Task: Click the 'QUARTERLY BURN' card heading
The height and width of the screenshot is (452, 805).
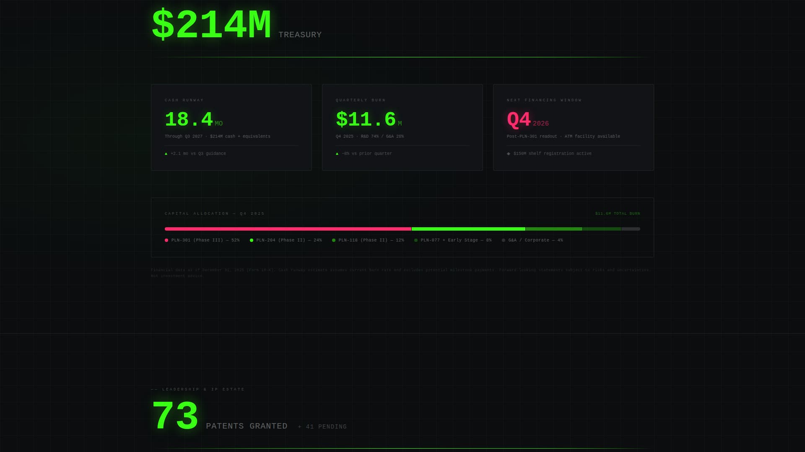Action: [361, 100]
